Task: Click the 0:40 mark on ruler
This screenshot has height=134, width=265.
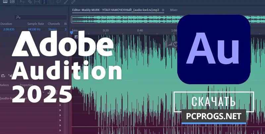Action: point(140,30)
